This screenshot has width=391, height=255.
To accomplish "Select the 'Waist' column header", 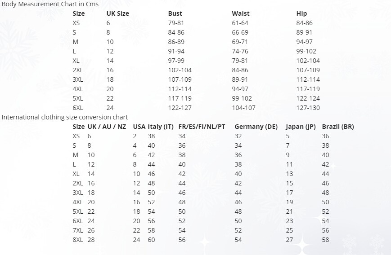I will click(240, 13).
